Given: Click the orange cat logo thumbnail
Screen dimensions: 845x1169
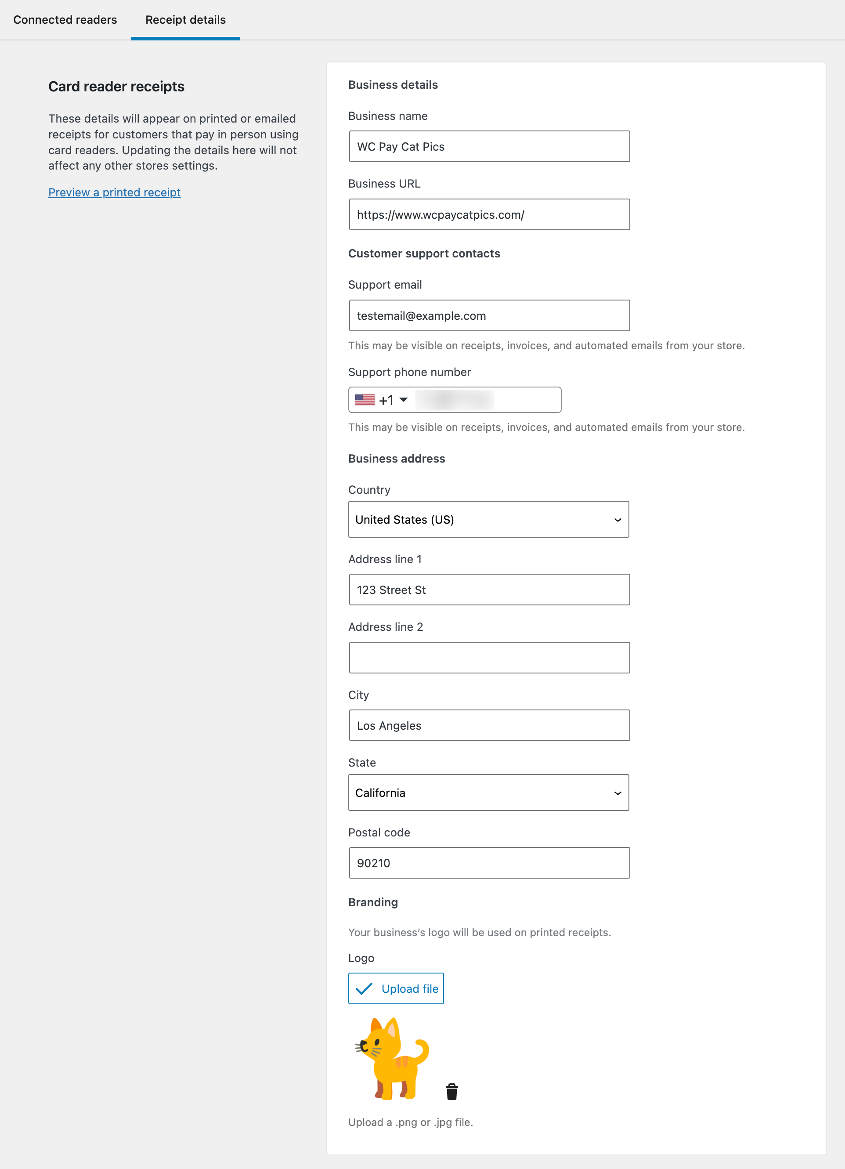Looking at the screenshot, I should pos(392,1059).
